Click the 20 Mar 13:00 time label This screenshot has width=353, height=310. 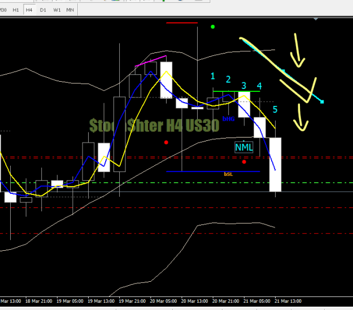point(194,301)
